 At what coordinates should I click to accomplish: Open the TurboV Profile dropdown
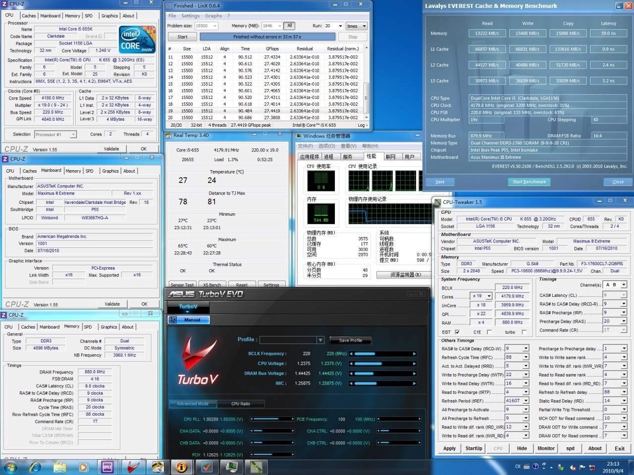click(x=320, y=340)
